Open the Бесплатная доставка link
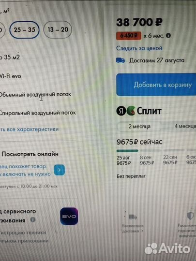 click(x=133, y=228)
